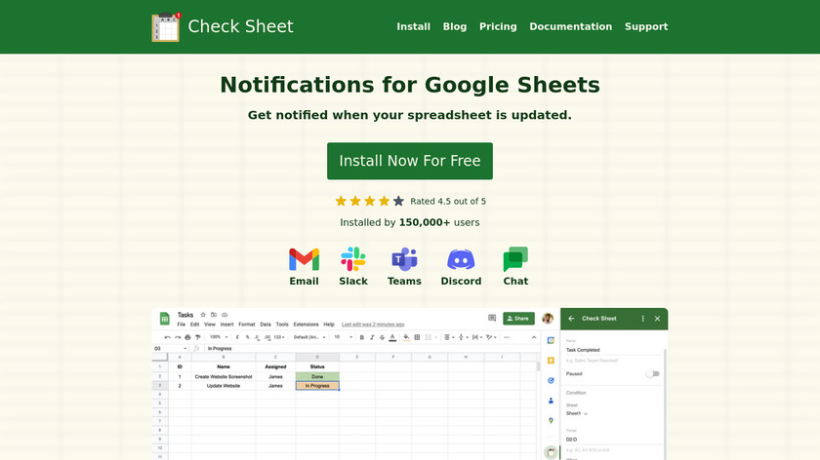Click the Check Sheet add-on sidebar icon
The height and width of the screenshot is (460, 820).
point(551,452)
